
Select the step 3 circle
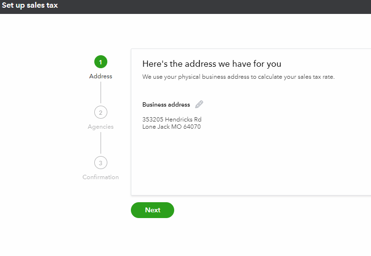(x=101, y=163)
